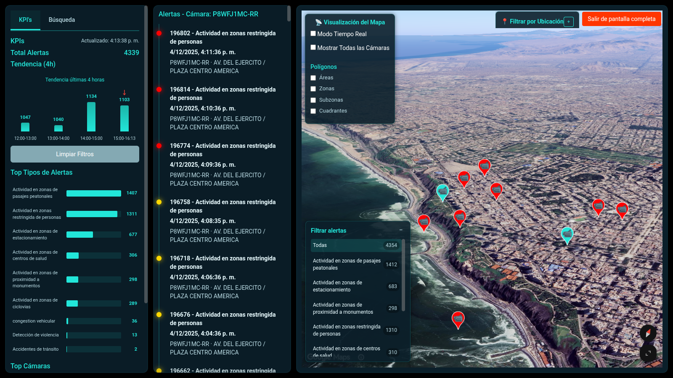673x378 pixels.
Task: Click the Actividad en zonas de pasajes peatonales bar
Action: pyautogui.click(x=93, y=193)
